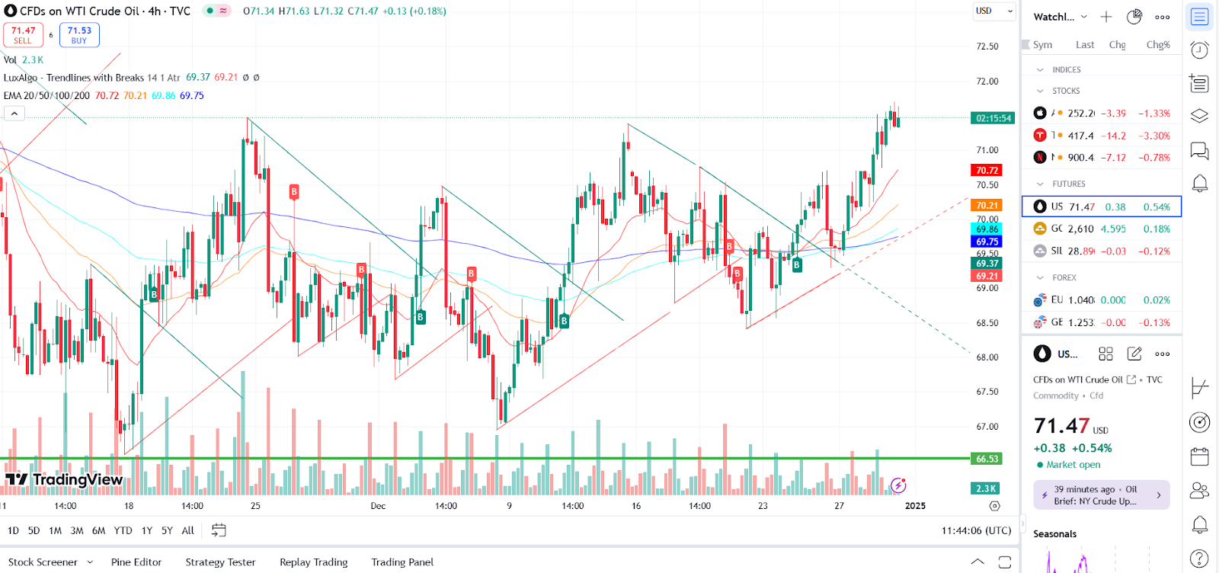Collapse the INDICES section in watchlist
This screenshot has width=1219, height=573.
point(1040,69)
